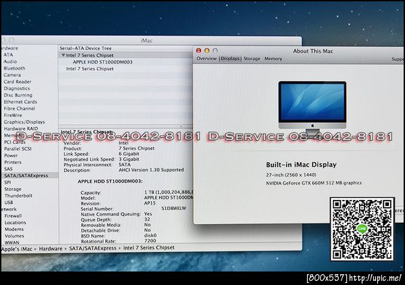Switch to the Storage tab
Image resolution: width=405 pixels, height=285 pixels.
(x=252, y=59)
